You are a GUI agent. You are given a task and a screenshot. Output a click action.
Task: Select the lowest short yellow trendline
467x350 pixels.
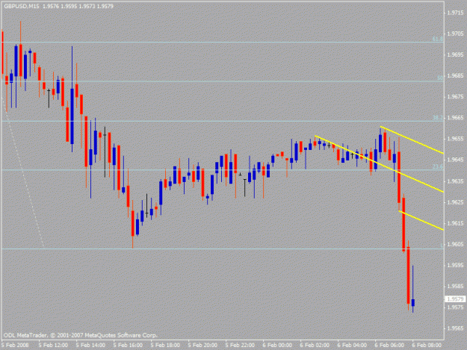421,220
